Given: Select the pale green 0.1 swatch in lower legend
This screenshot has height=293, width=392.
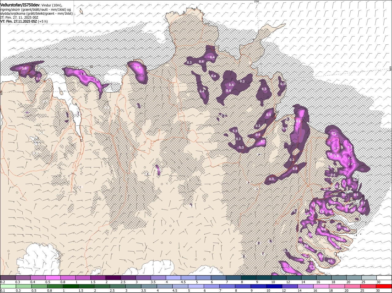Looking at the screenshot, I should 8,287.
